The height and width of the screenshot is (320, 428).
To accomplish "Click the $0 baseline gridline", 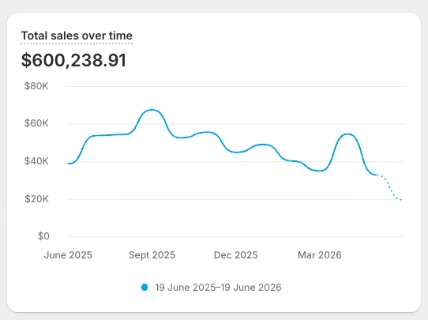I will (236, 236).
